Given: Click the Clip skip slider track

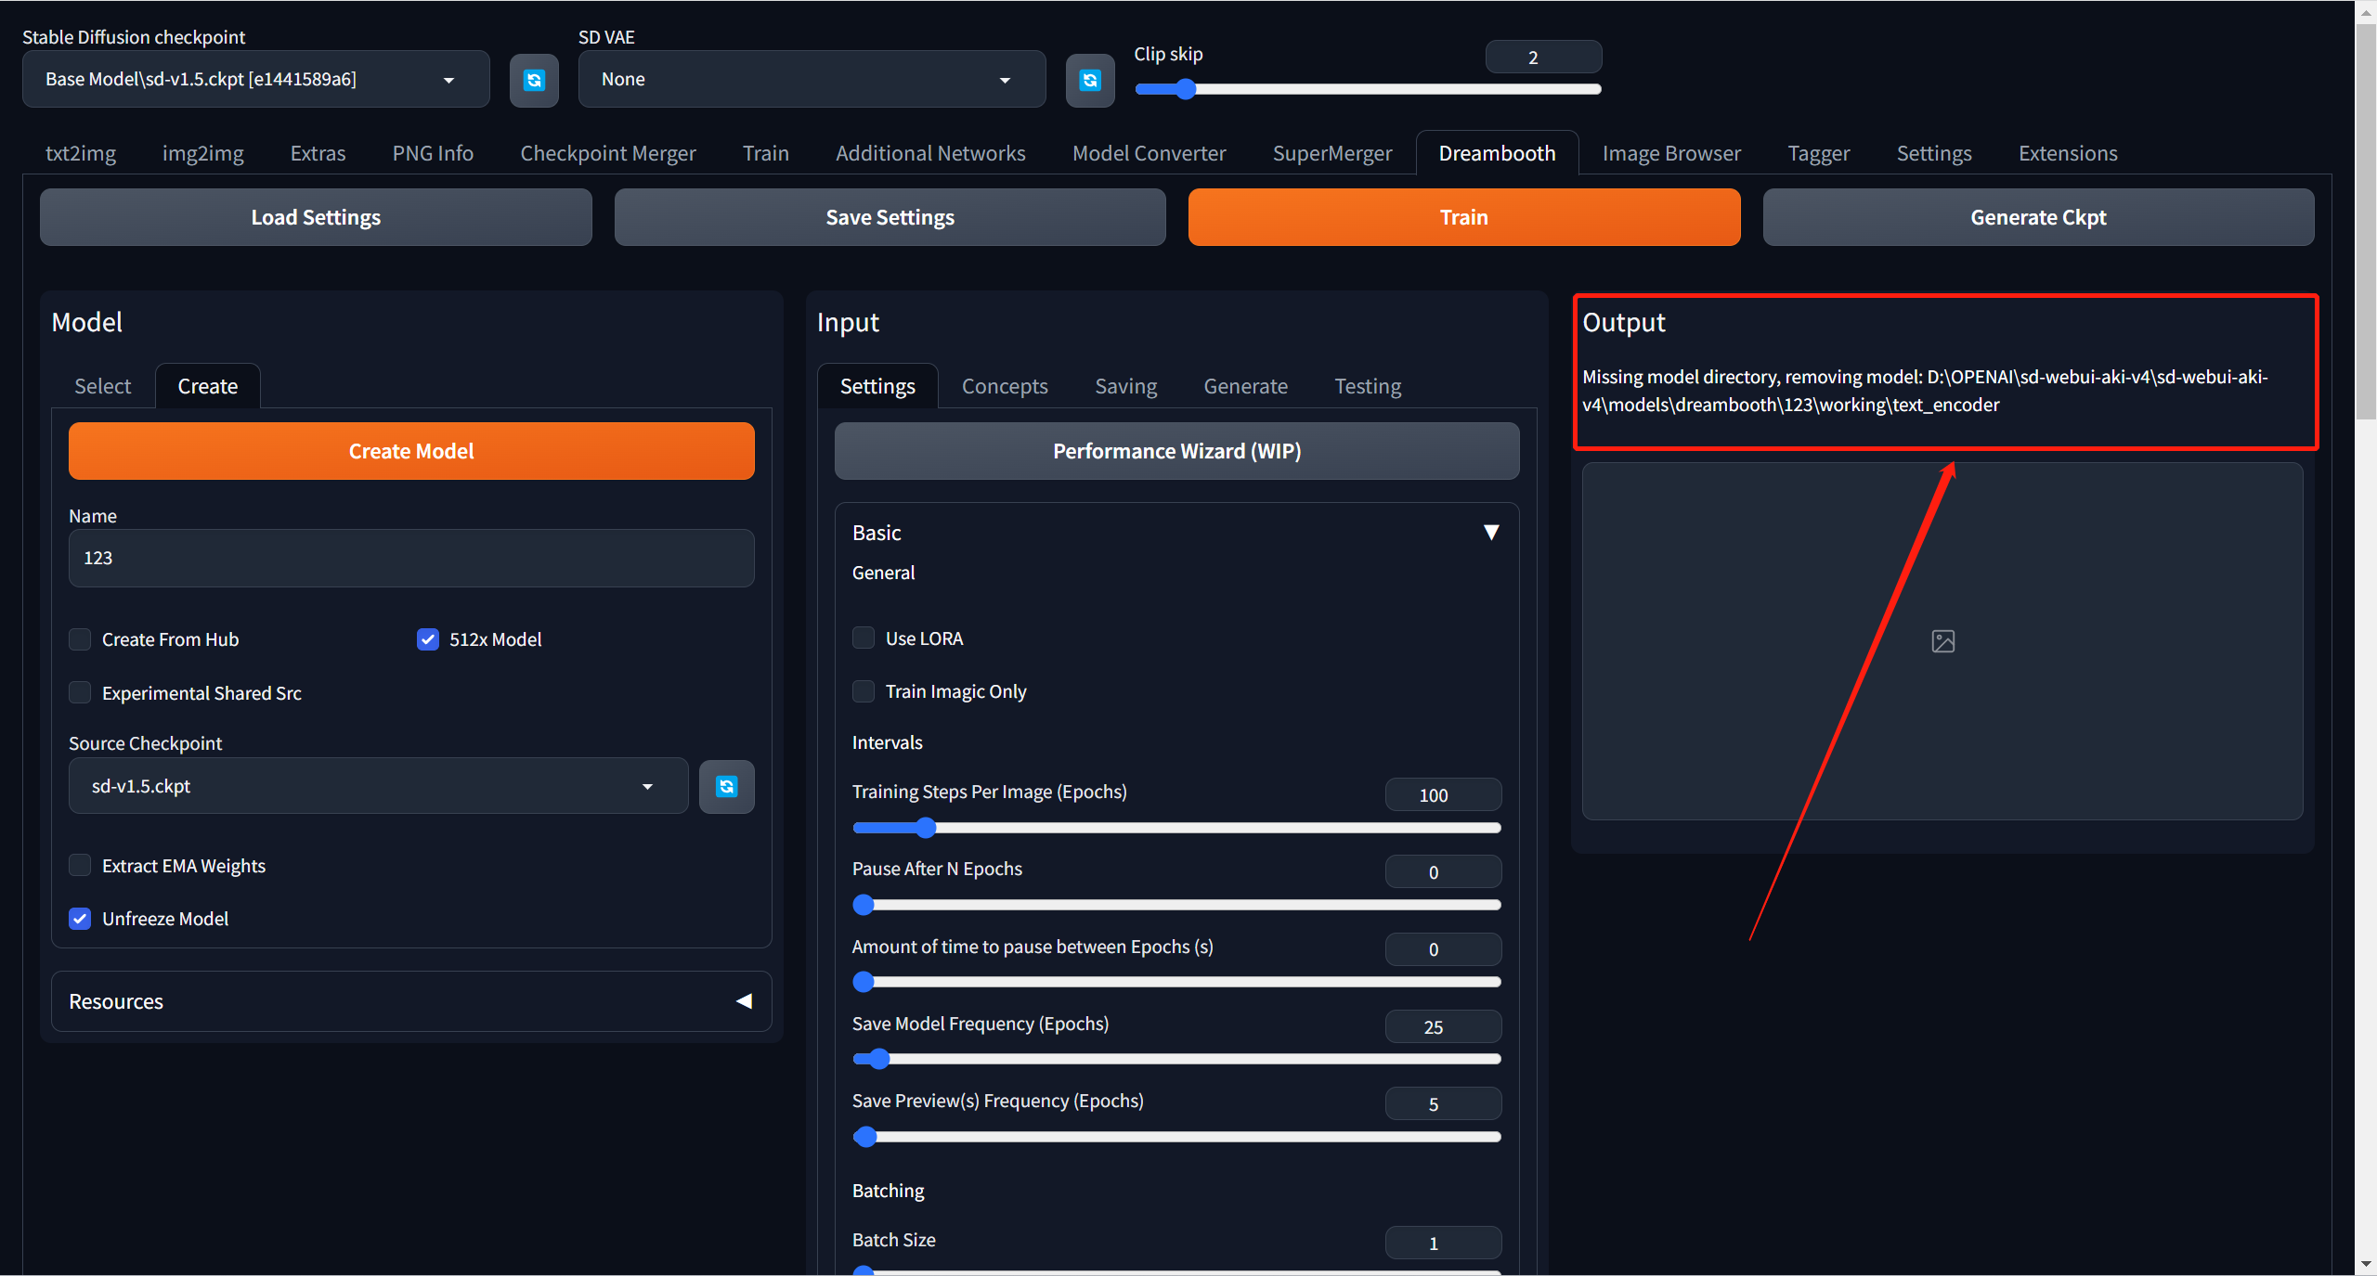Looking at the screenshot, I should pos(1393,89).
